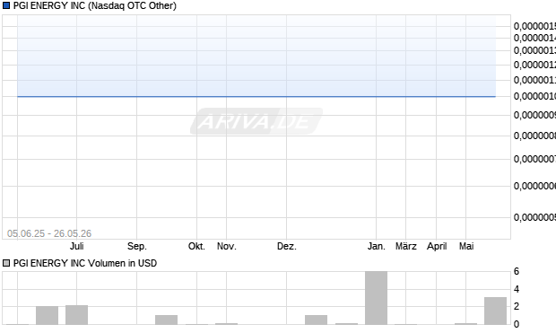Click the volume axis value 4

517,289
